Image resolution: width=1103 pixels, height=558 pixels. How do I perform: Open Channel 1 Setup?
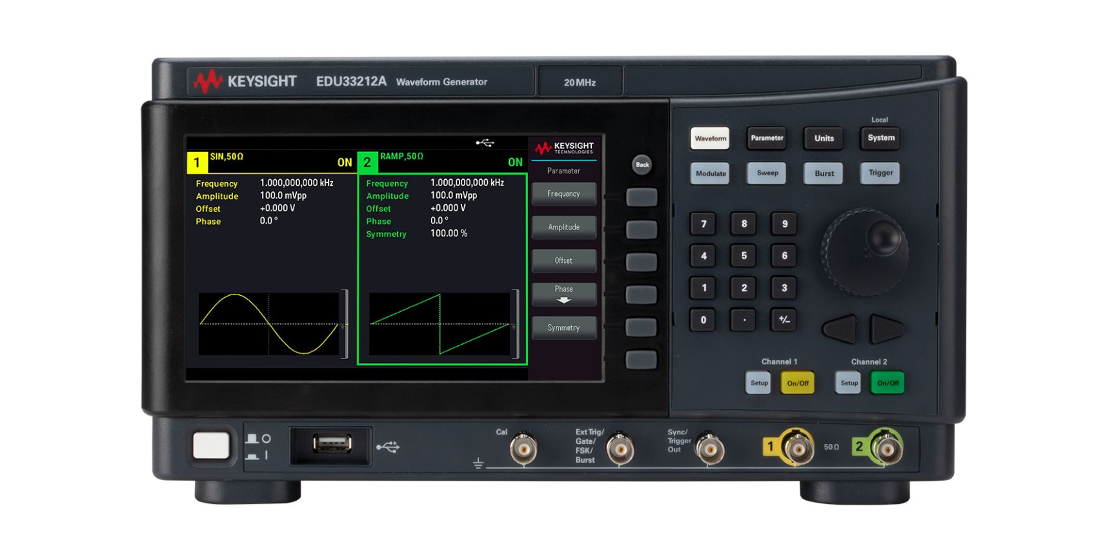click(759, 383)
